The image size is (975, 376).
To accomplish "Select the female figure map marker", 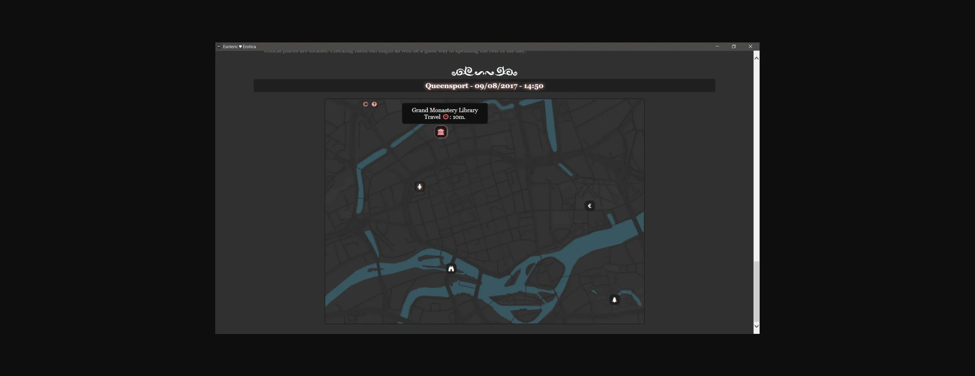I will (x=419, y=187).
